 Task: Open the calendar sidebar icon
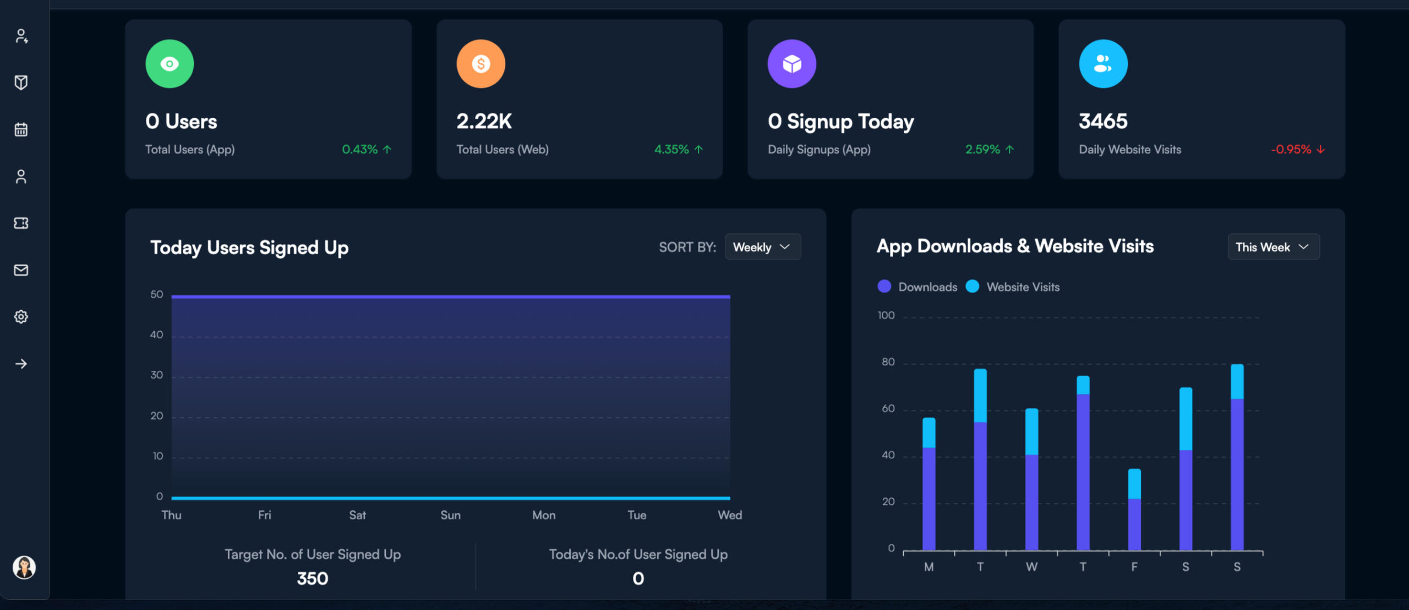(21, 130)
